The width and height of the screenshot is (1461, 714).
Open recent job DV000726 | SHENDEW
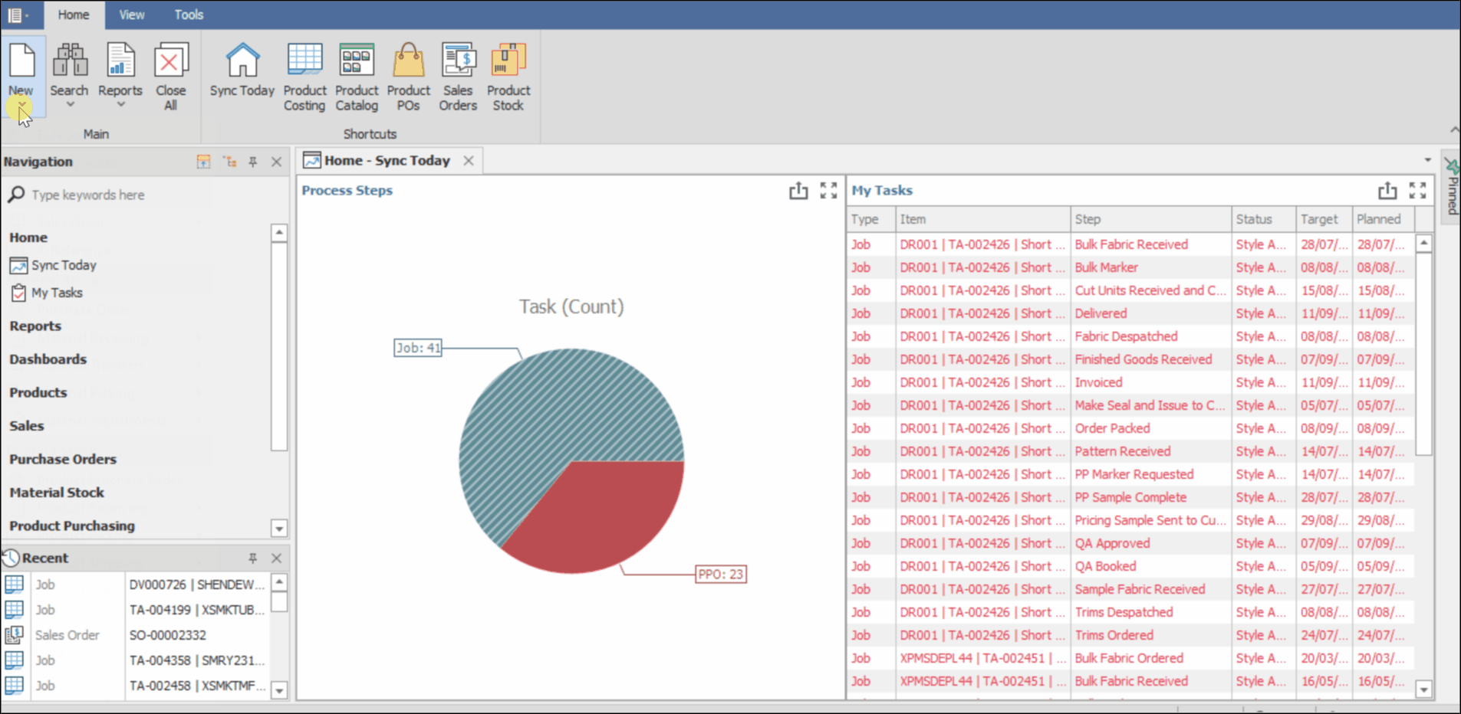196,585
